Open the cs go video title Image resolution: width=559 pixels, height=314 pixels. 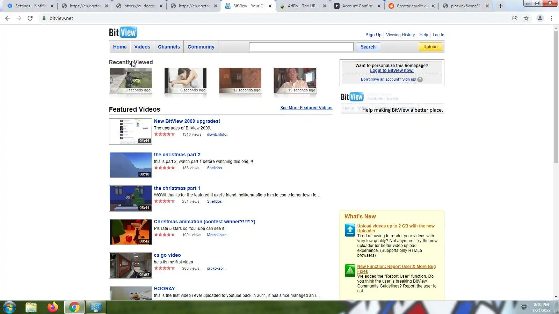[167, 255]
